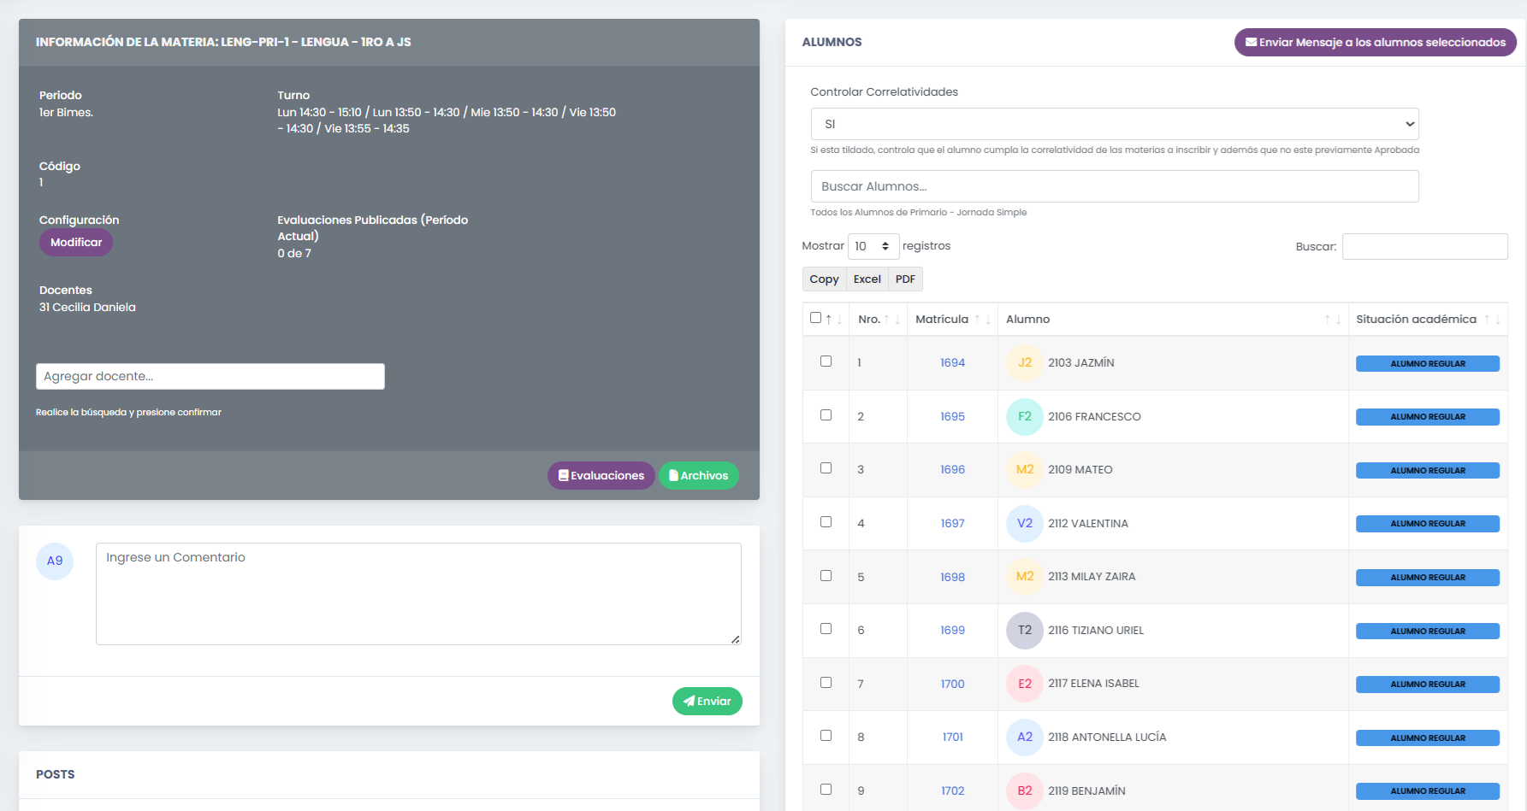Check the box for row 2 Francesco
This screenshot has width=1527, height=811.
pos(826,415)
